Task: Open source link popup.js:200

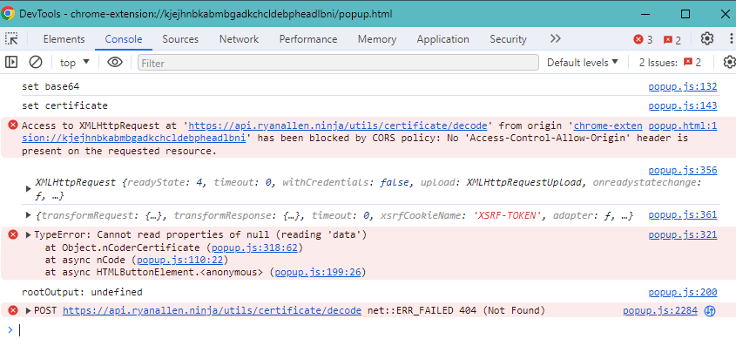Action: tap(683, 293)
